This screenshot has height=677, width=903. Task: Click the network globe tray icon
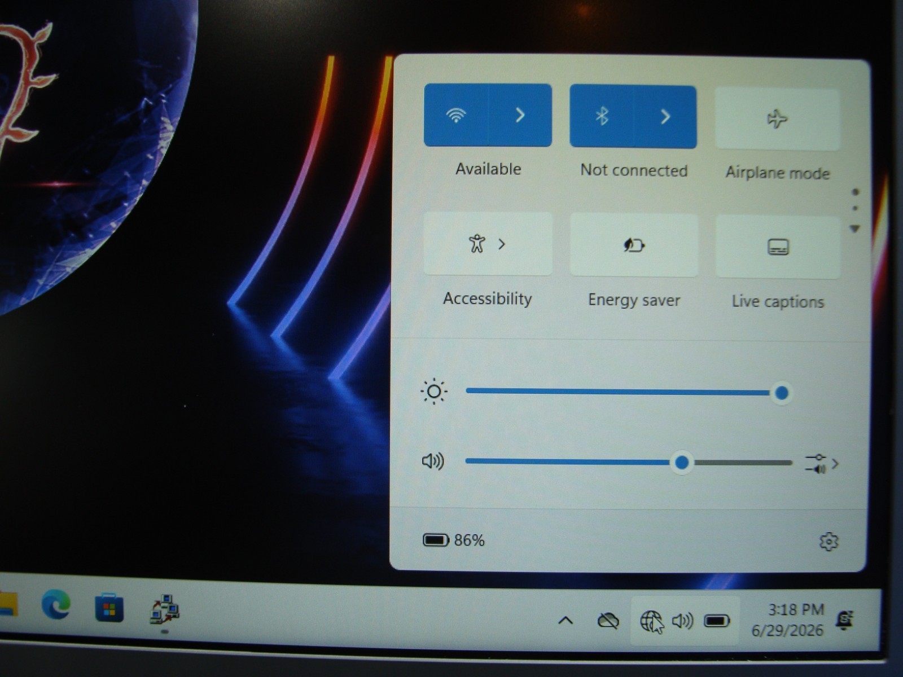pyautogui.click(x=651, y=622)
